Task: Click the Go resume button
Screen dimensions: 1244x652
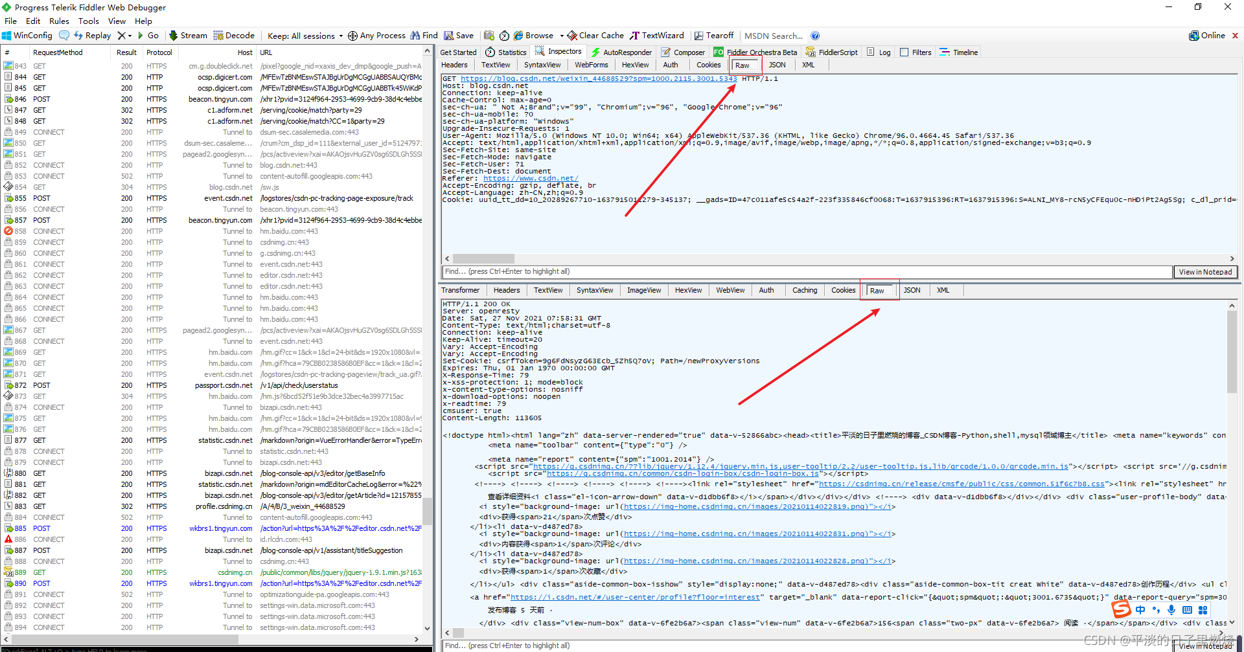Action: 148,36
